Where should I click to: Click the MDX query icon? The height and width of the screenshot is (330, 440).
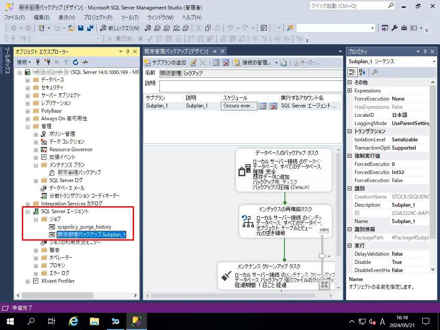click(157, 28)
